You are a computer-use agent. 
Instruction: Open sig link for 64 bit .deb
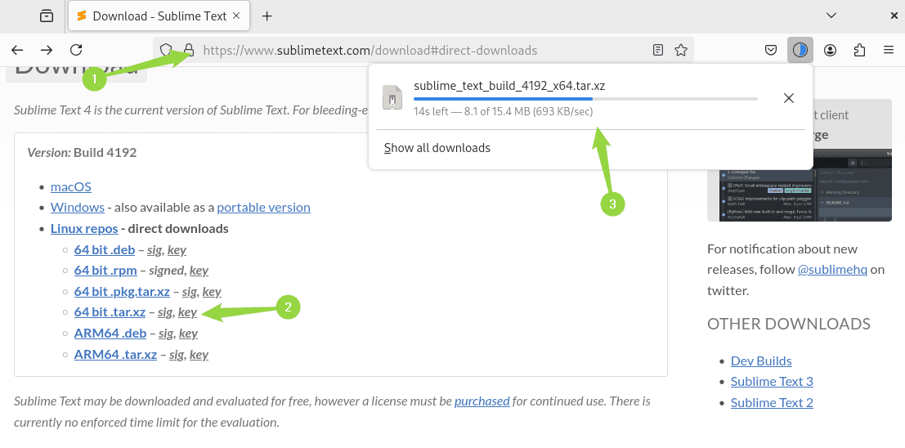tap(155, 250)
